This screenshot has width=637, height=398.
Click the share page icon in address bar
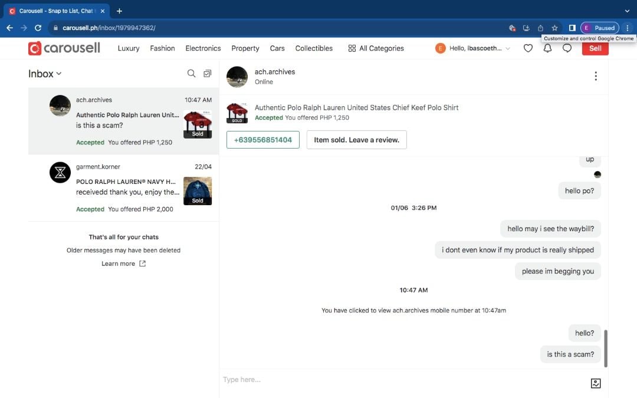[x=540, y=28]
